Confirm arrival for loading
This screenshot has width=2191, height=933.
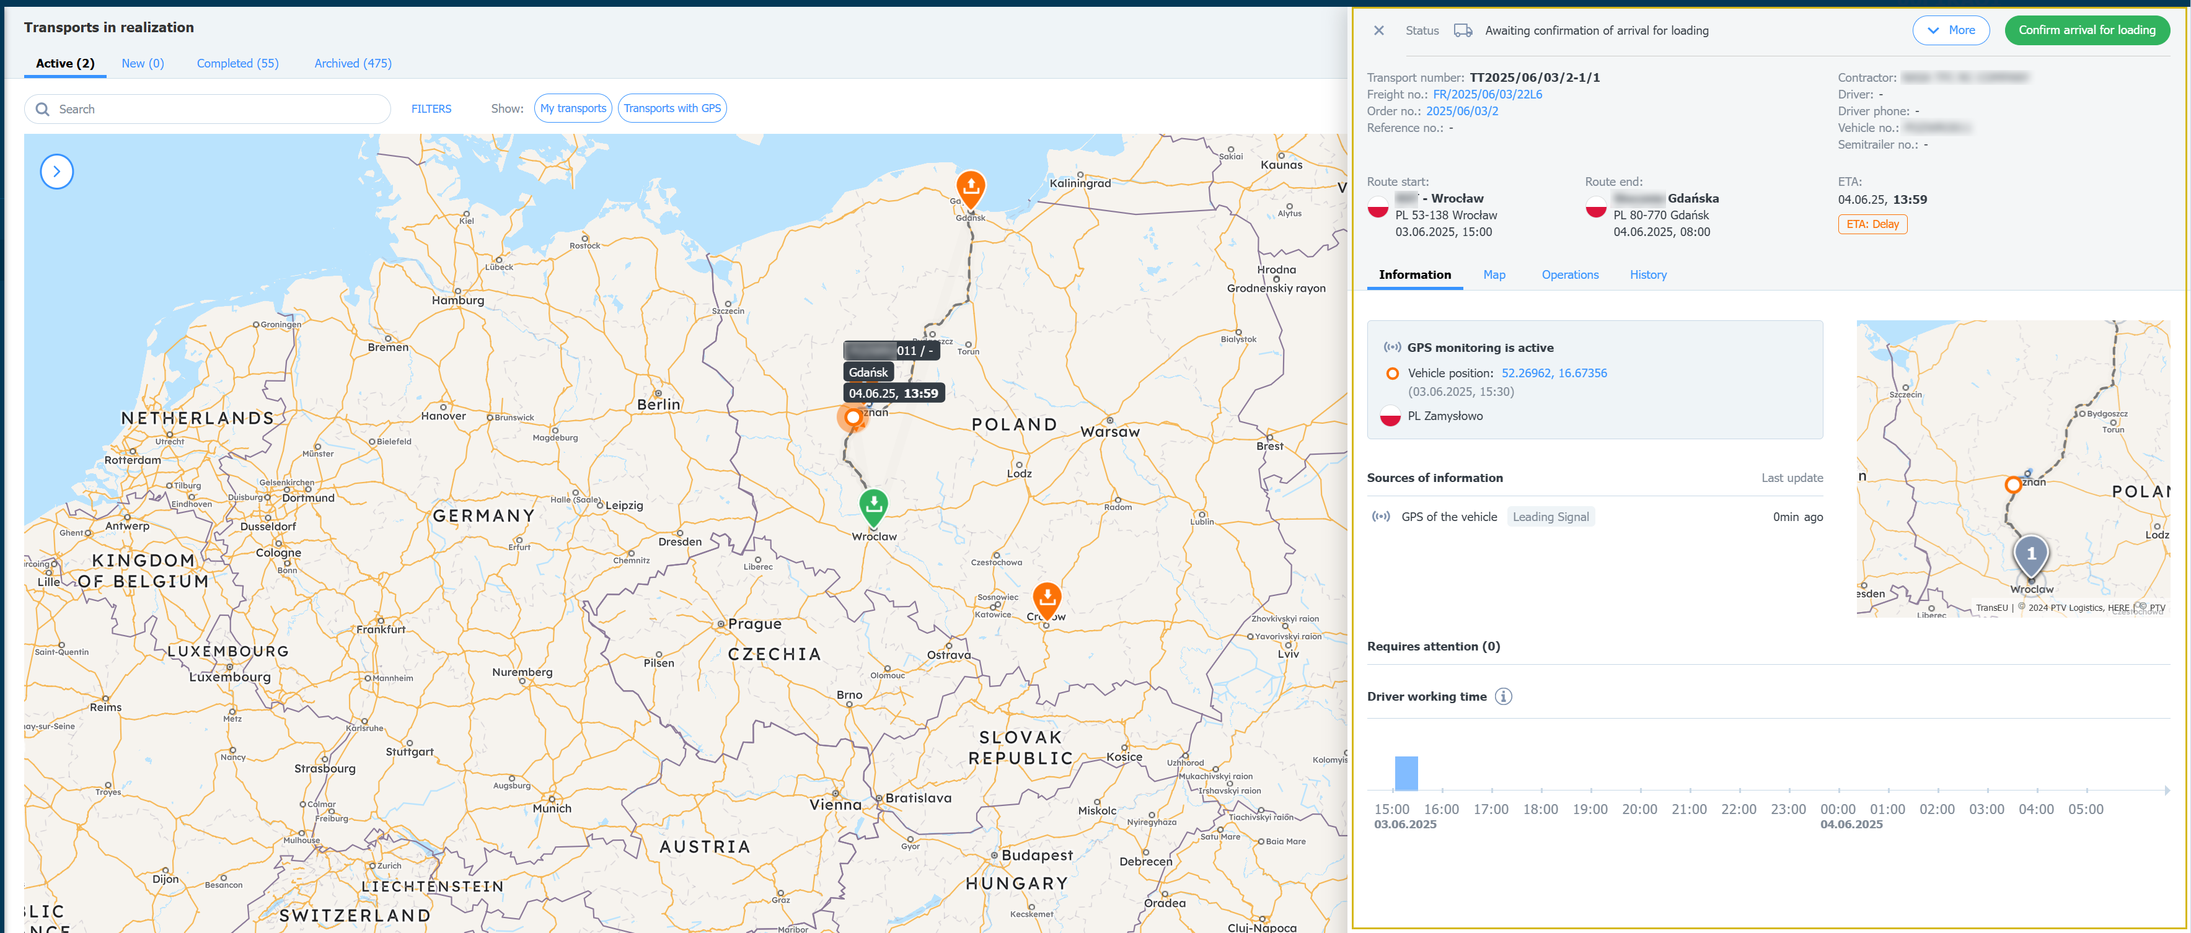tap(2086, 30)
